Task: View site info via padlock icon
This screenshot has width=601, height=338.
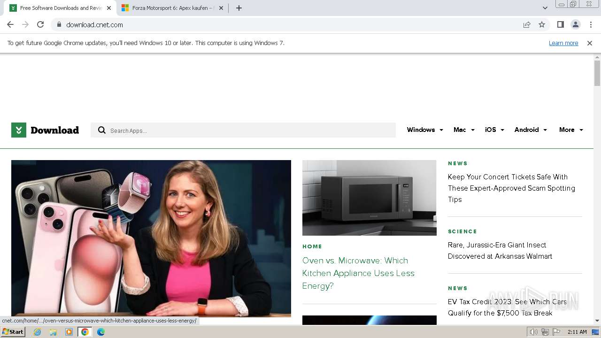Action: click(x=59, y=24)
